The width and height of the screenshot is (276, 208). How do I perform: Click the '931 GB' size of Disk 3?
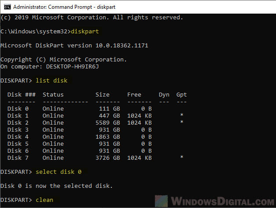click(x=110, y=130)
